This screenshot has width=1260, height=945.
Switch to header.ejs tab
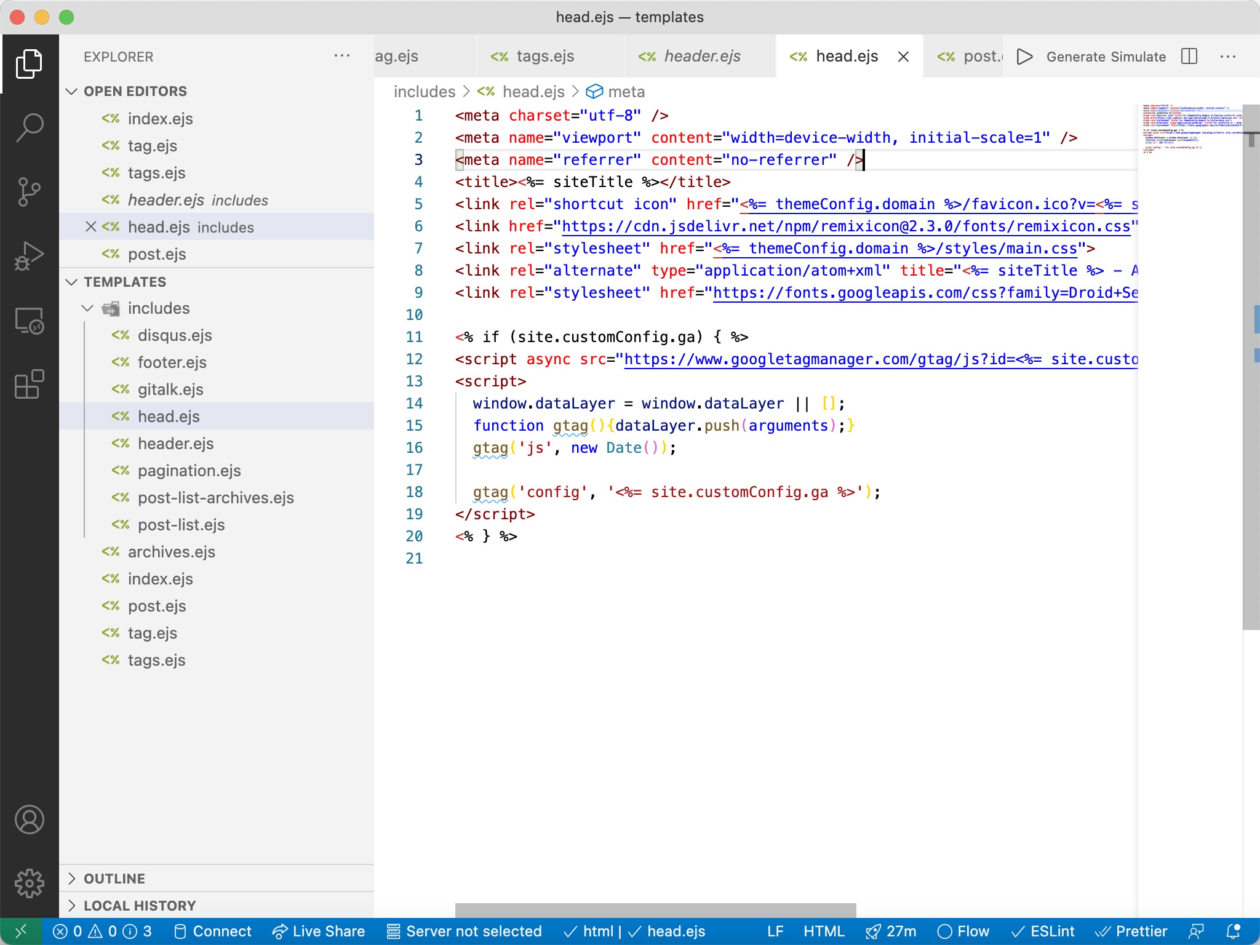pyautogui.click(x=700, y=57)
